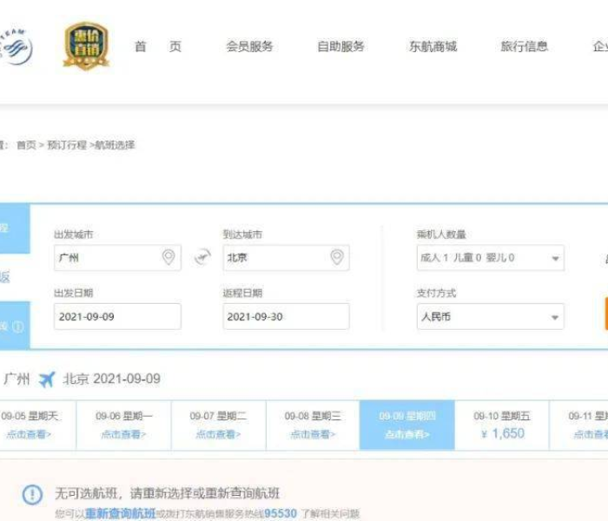Click the blue airplane icon beside 广州
Image resolution: width=608 pixels, height=521 pixels.
pyautogui.click(x=47, y=379)
